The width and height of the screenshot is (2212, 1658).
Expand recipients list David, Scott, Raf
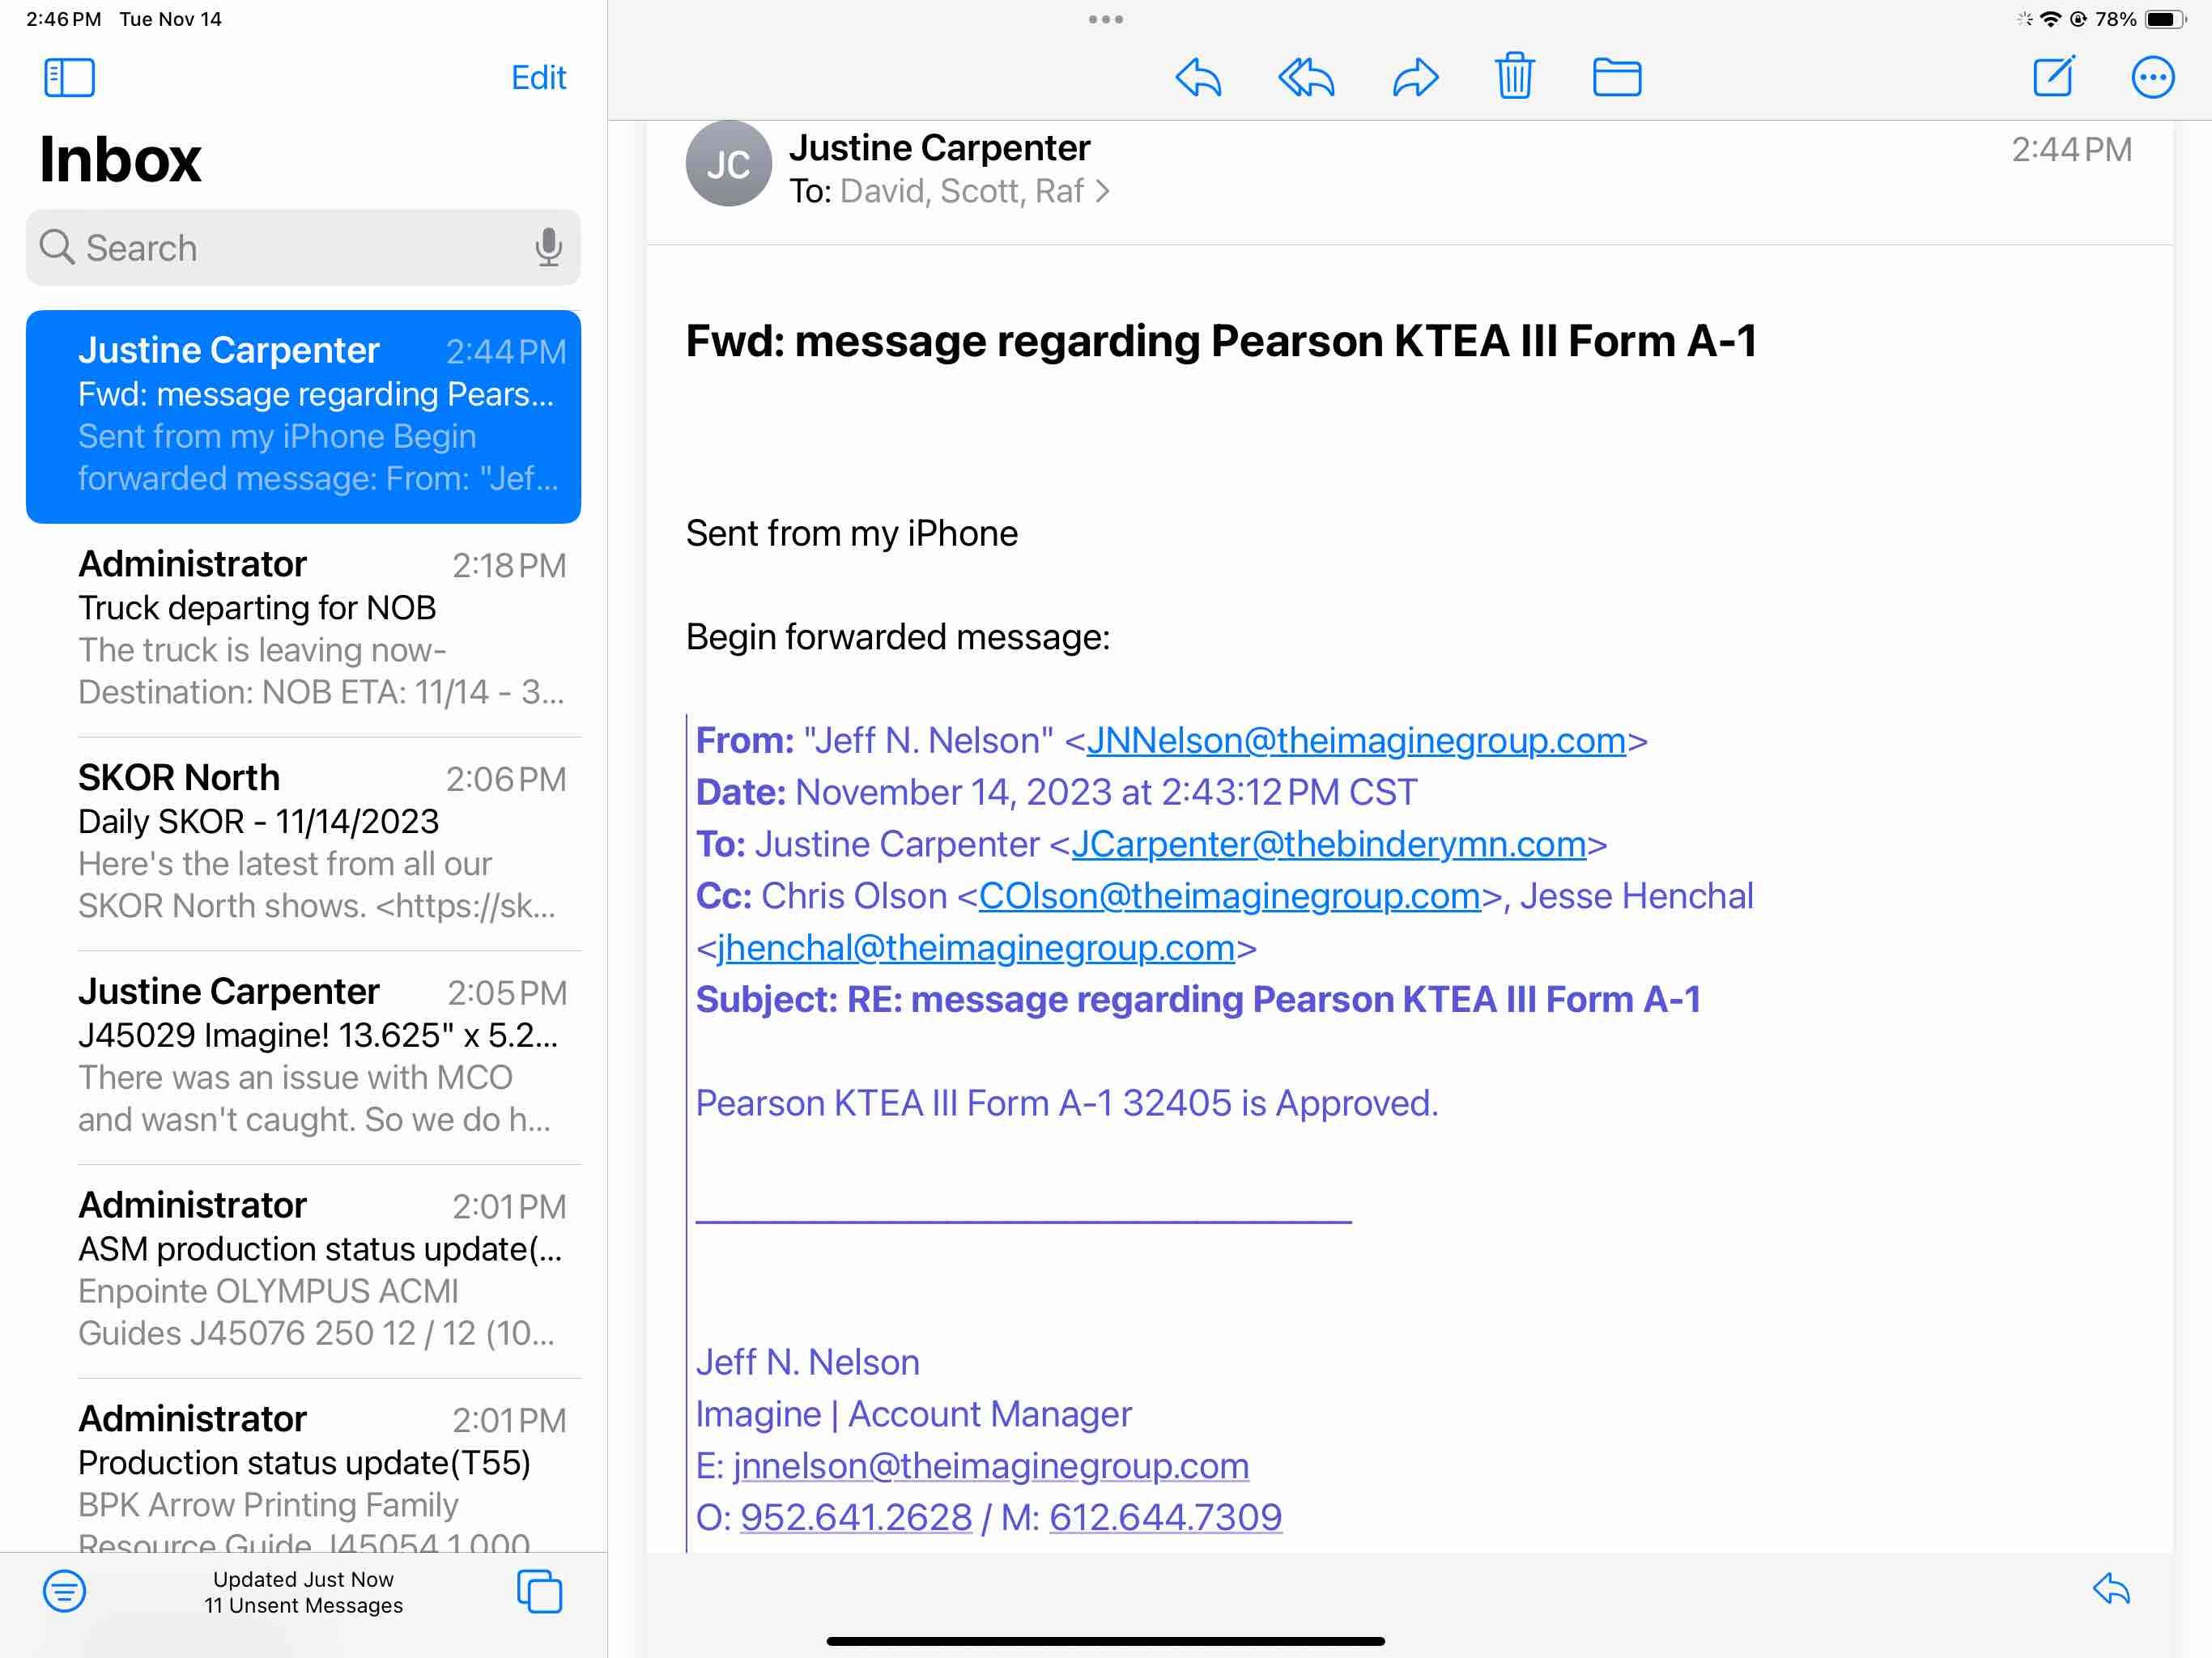click(960, 191)
